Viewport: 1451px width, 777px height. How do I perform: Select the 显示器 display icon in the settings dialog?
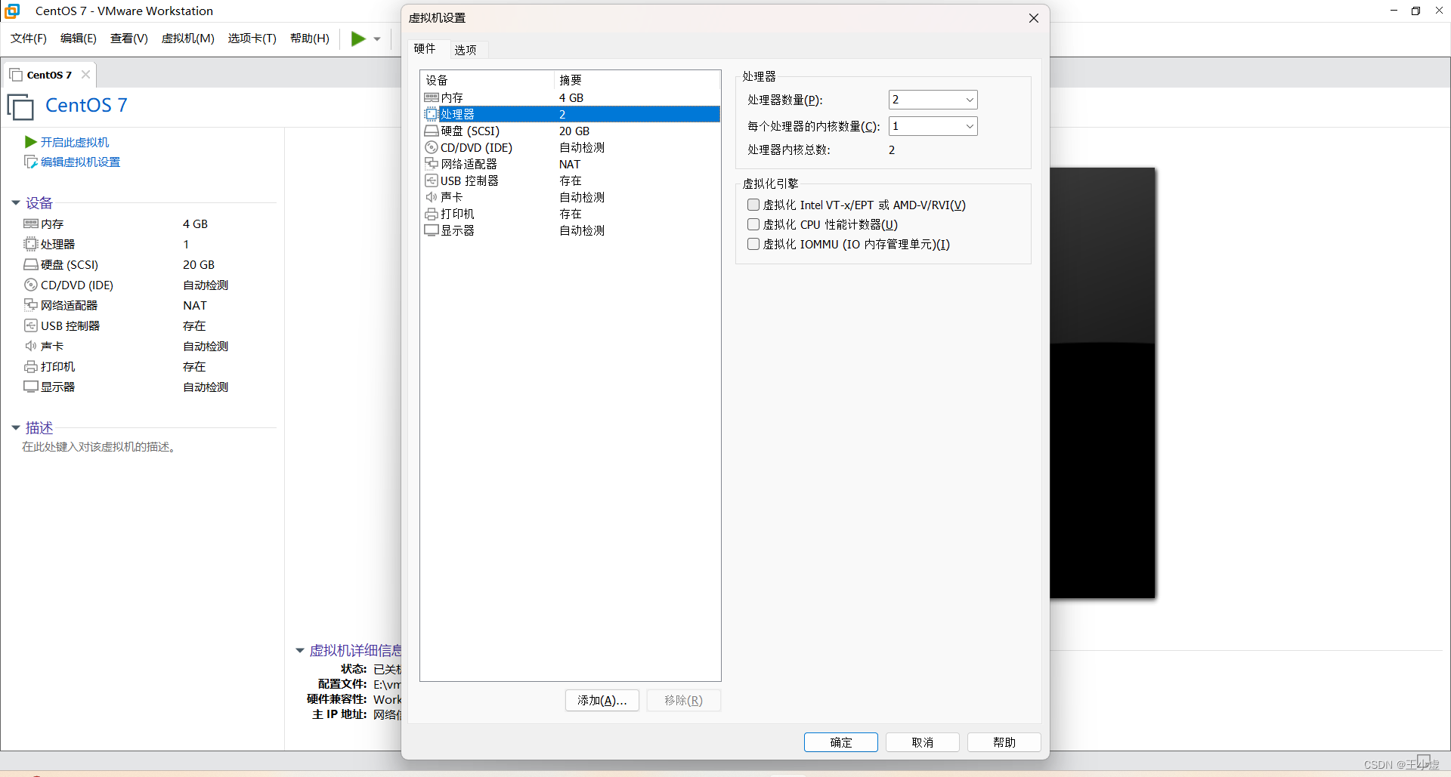click(432, 230)
